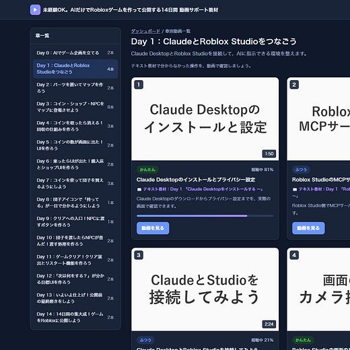Click the かんたん difficulty tag on card 1
This screenshot has height=350, width=350.
pyautogui.click(x=147, y=170)
